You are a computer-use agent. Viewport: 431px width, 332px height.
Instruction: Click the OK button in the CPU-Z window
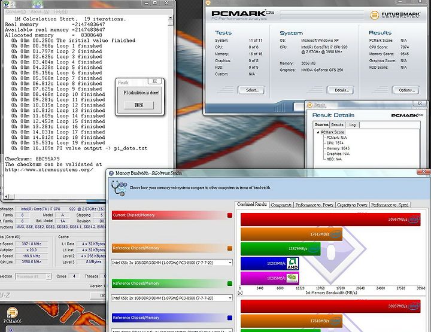(x=99, y=296)
